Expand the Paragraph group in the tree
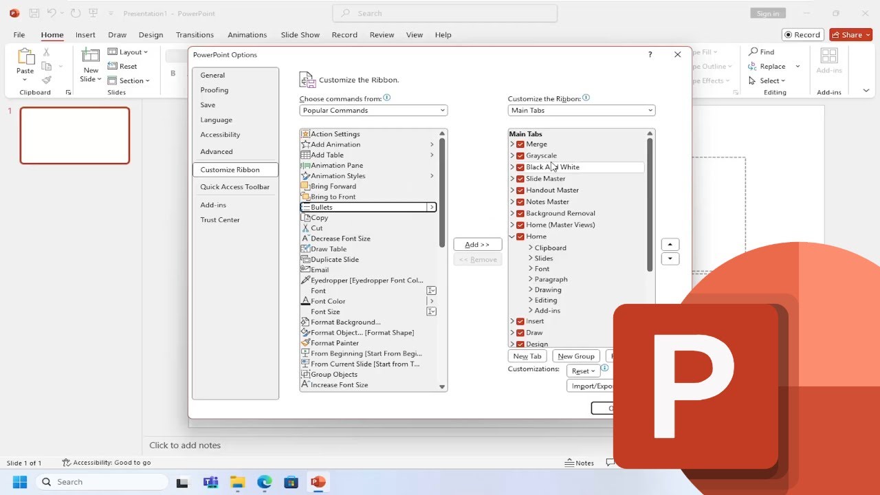The height and width of the screenshot is (495, 880). [x=530, y=279]
